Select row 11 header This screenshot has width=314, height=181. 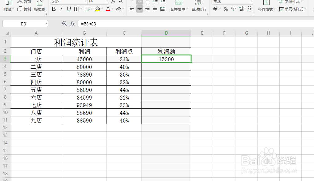[x=5, y=120]
